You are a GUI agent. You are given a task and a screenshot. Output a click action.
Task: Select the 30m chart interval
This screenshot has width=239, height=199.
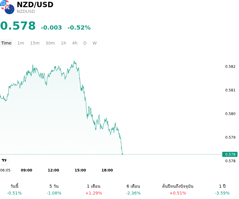50,43
